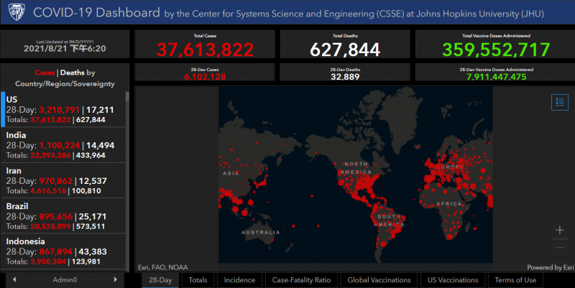This screenshot has width=575, height=288.
Task: Click the AUSTRALIA map label
Action: [x=261, y=232]
